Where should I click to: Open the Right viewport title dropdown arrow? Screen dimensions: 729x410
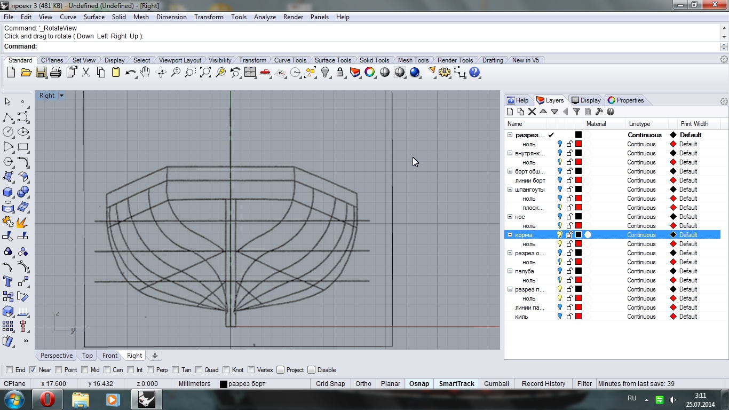coord(61,96)
